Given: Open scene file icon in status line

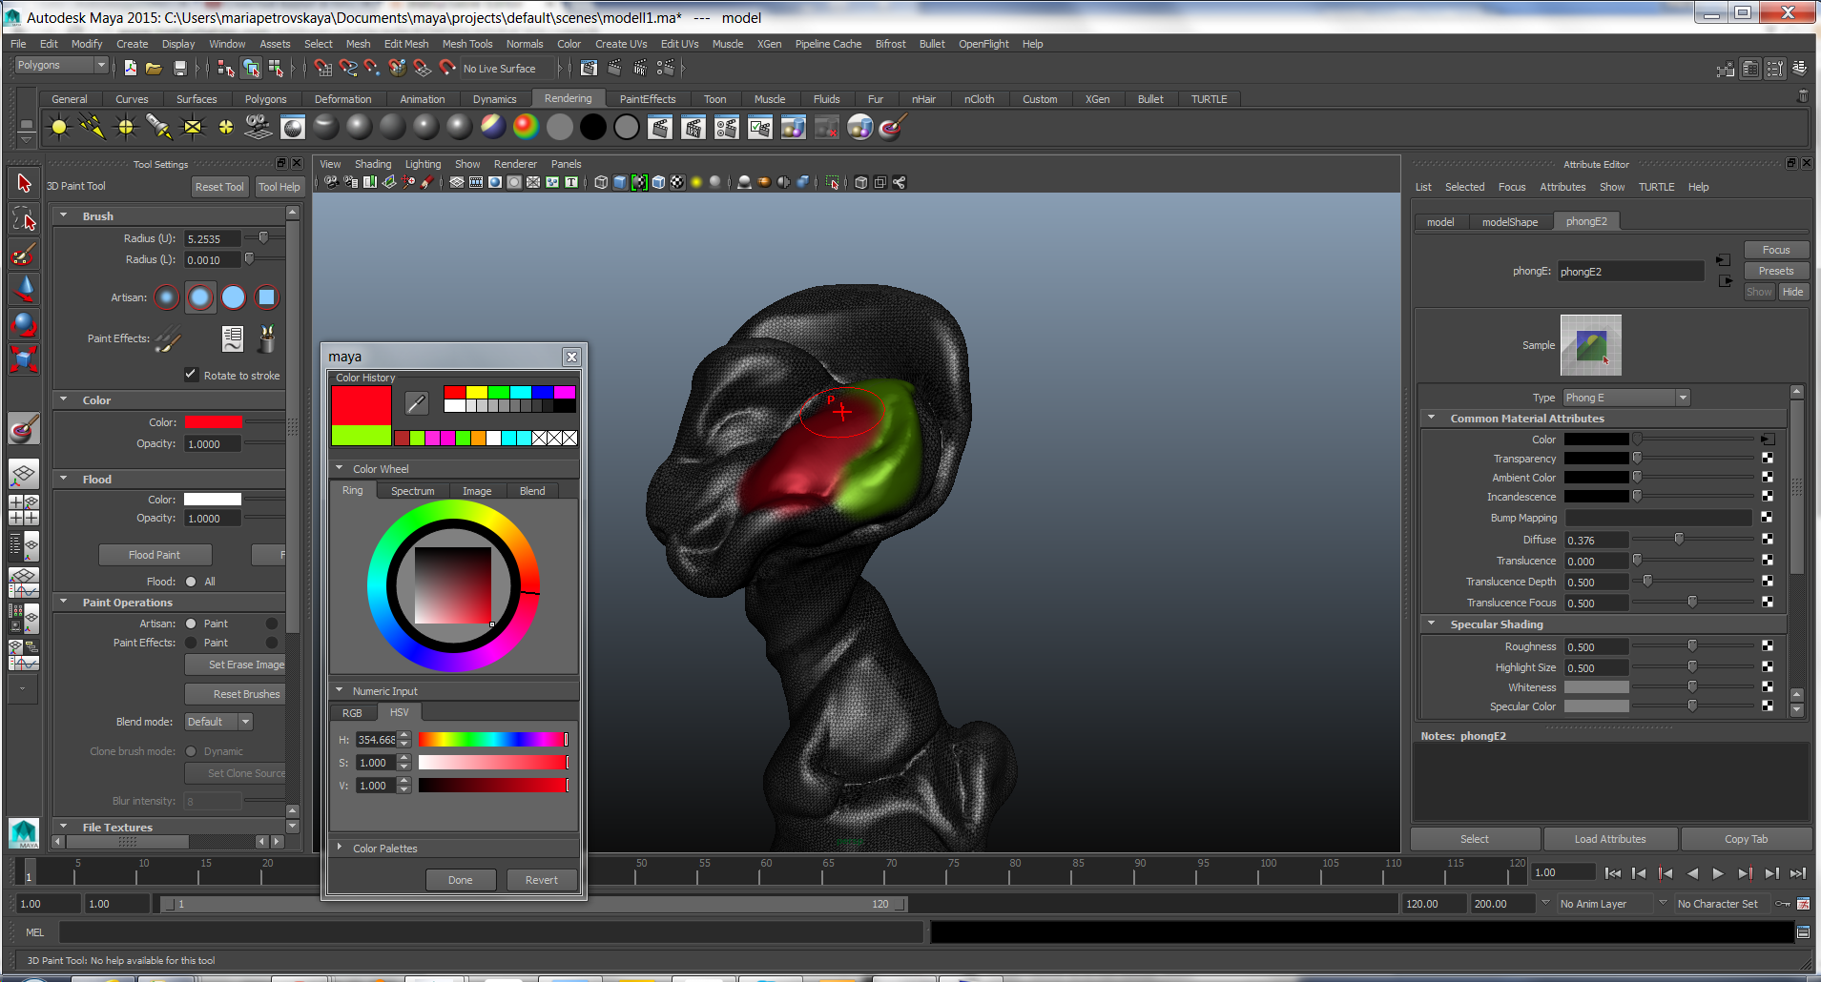Looking at the screenshot, I should [x=154, y=68].
